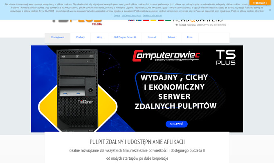This screenshot has width=274, height=163.
Task: Click the orange Translate button
Action: point(260,3)
